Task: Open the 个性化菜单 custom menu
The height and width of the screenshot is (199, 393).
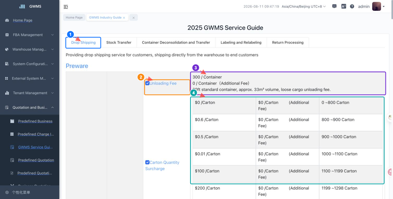Action: tap(21, 192)
